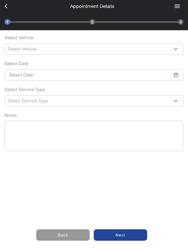Viewport: 188px width, 251px height.
Task: Click the Select Service Type field label
Action: 24,90
